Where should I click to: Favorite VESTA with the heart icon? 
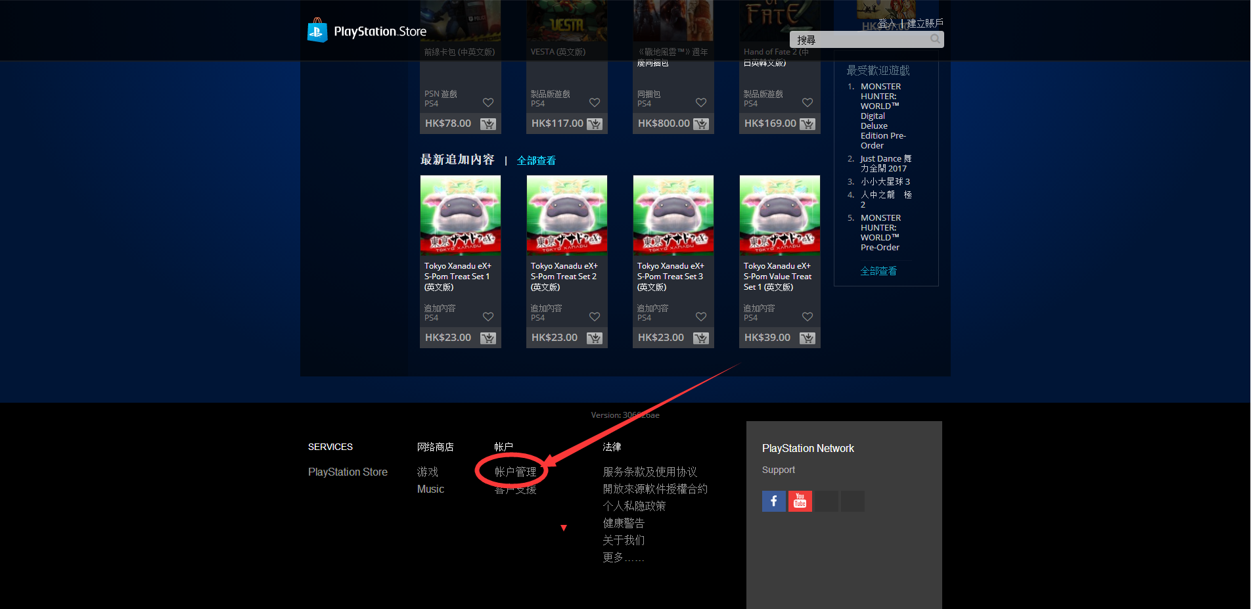pyautogui.click(x=594, y=102)
